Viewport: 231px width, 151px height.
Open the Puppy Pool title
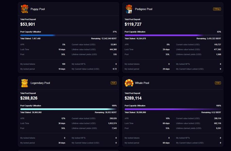point(38,9)
